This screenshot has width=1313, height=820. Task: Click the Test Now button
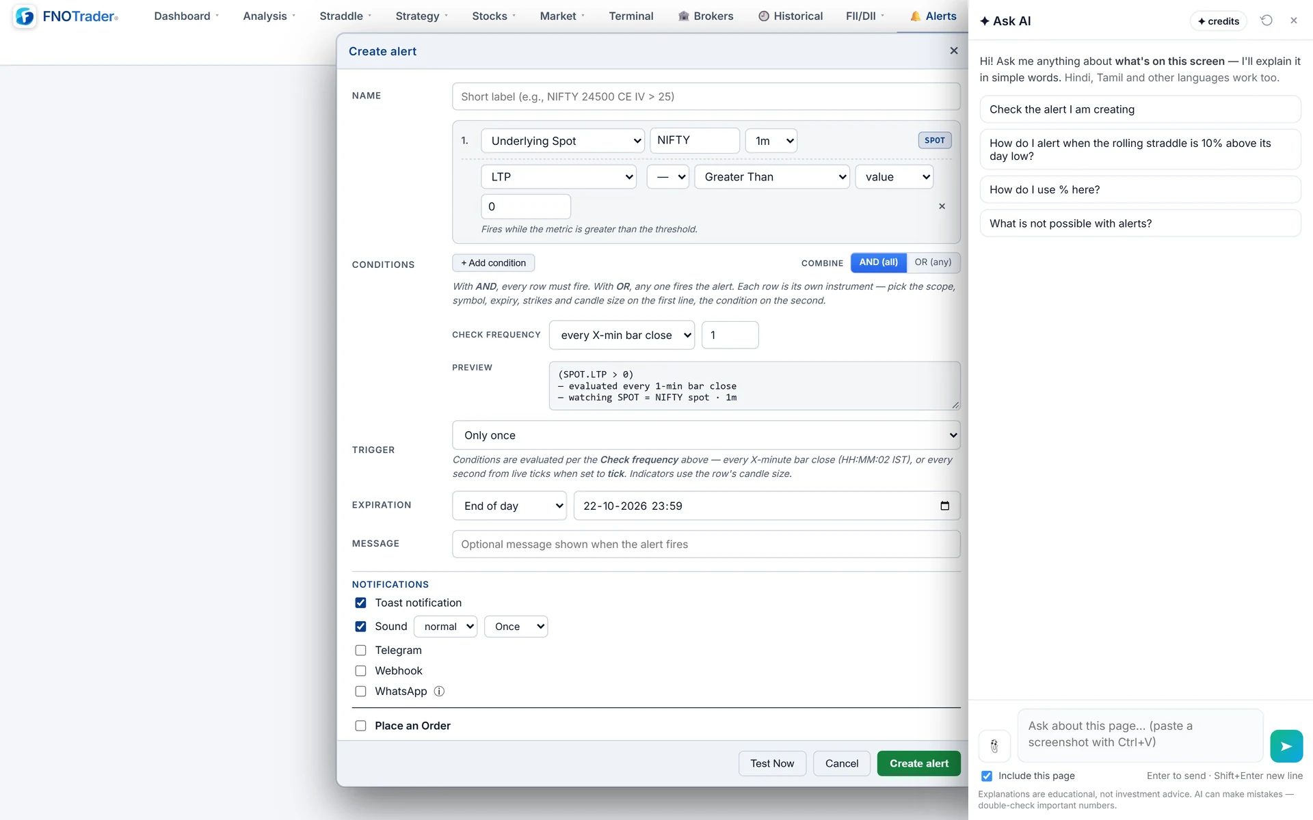point(772,763)
